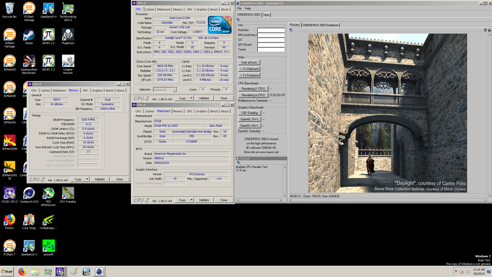
Task: Click the GFX-Board input field
Action: (271, 45)
